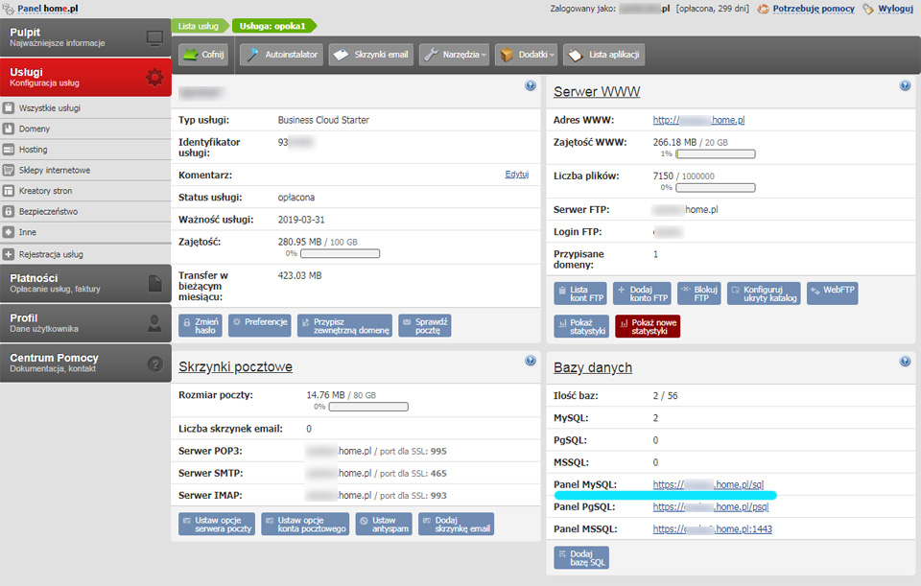921x586 pixels.
Task: Open Lista aplikacji from toolbar
Action: 604,55
